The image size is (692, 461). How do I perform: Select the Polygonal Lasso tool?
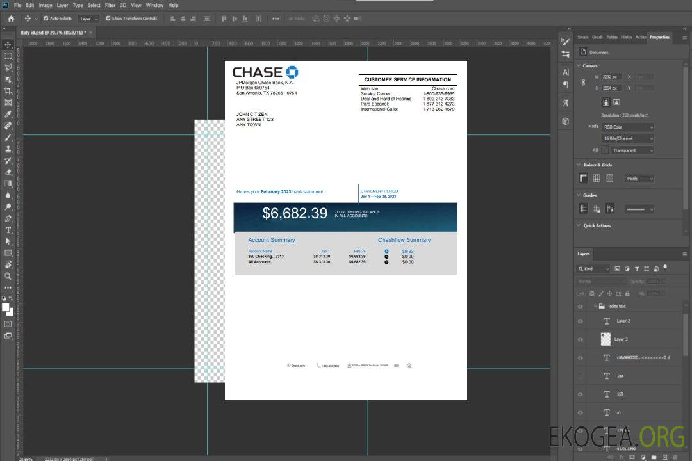pyautogui.click(x=8, y=67)
